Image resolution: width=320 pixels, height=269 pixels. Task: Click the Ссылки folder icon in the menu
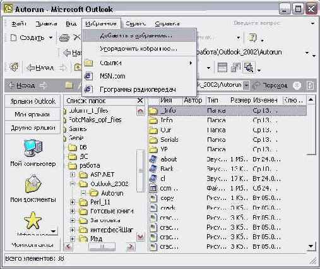[x=88, y=63]
